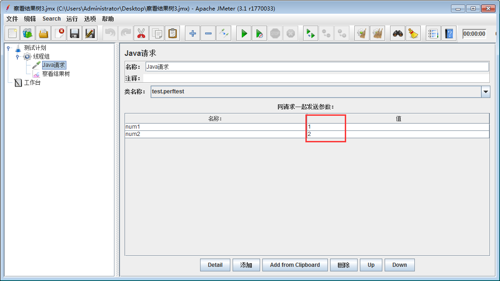
Task: Open the Templates icon
Action: (28, 33)
